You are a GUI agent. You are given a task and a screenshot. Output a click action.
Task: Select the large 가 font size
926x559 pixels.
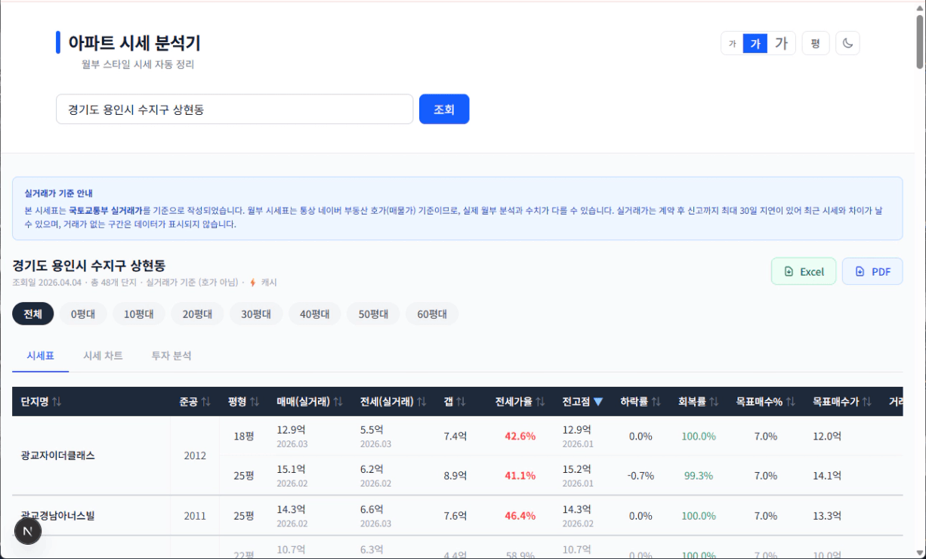781,44
